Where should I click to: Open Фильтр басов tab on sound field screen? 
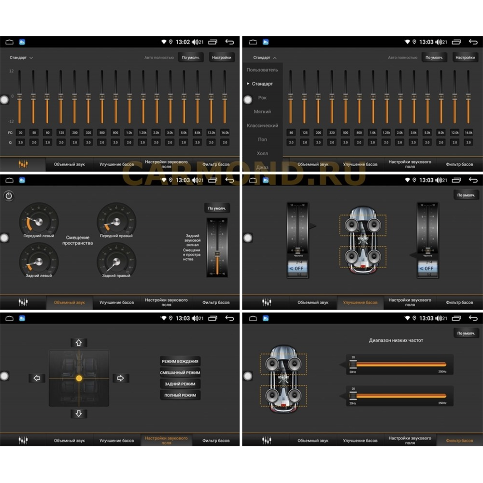[x=215, y=440]
